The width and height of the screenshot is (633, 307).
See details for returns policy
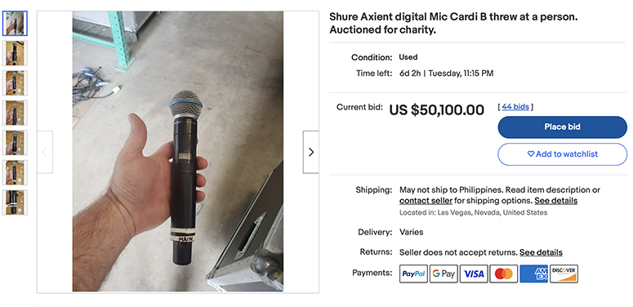(x=541, y=252)
